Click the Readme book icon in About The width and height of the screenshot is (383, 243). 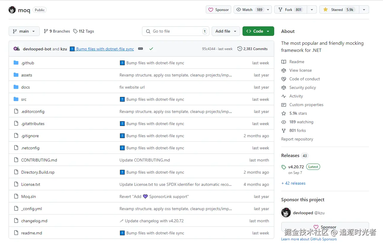coord(284,62)
